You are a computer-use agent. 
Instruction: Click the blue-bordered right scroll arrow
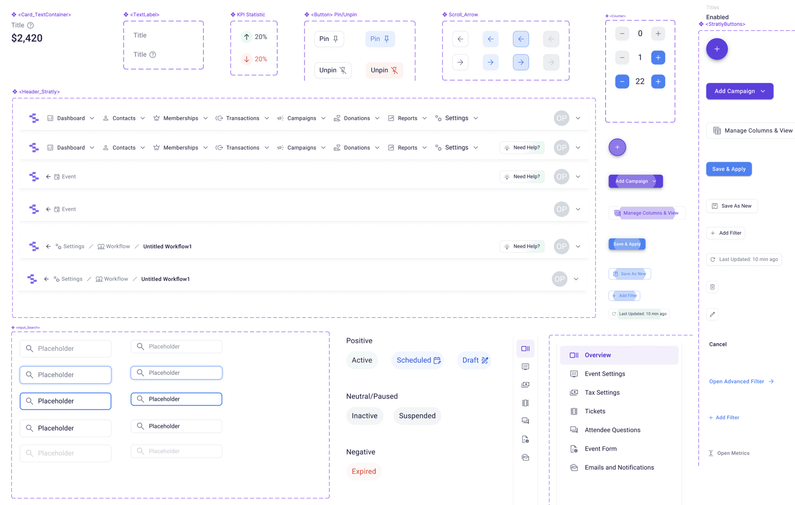coord(521,62)
